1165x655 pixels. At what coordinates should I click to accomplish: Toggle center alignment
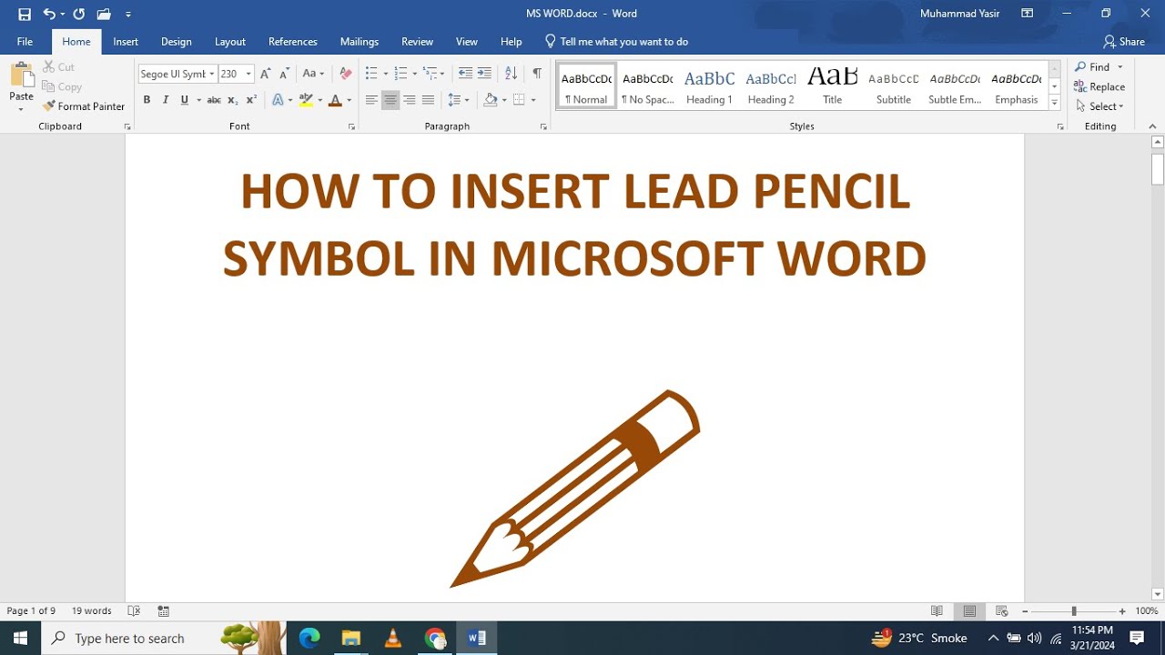pos(390,100)
